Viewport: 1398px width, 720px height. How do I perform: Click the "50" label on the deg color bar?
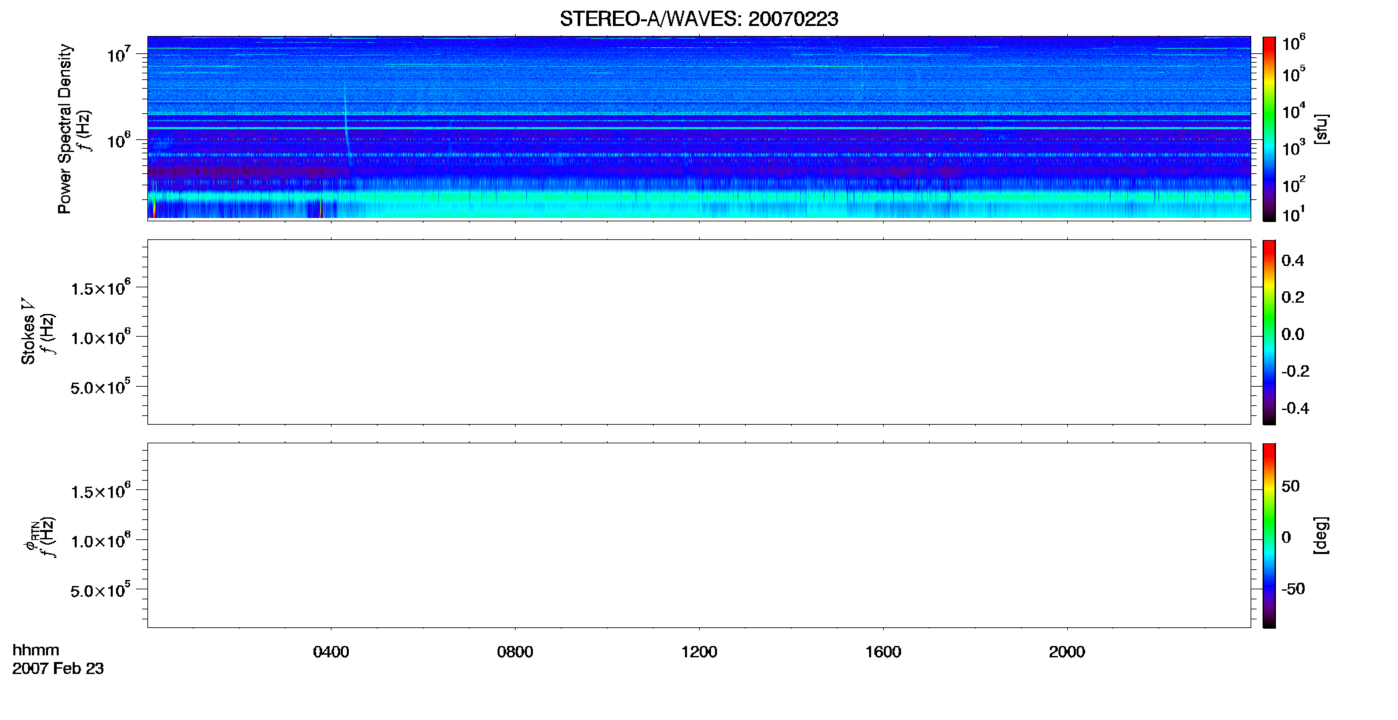1291,486
